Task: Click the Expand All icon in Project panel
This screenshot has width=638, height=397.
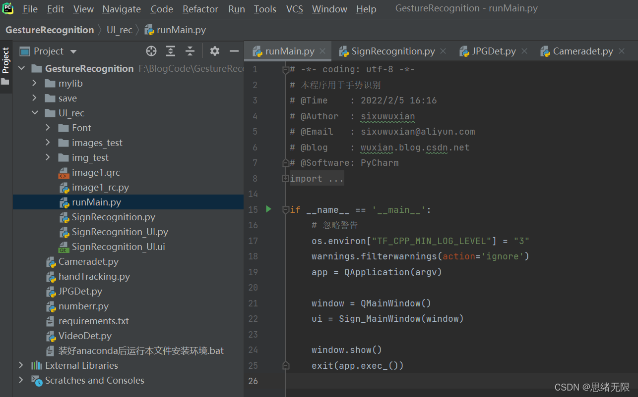Action: [171, 51]
